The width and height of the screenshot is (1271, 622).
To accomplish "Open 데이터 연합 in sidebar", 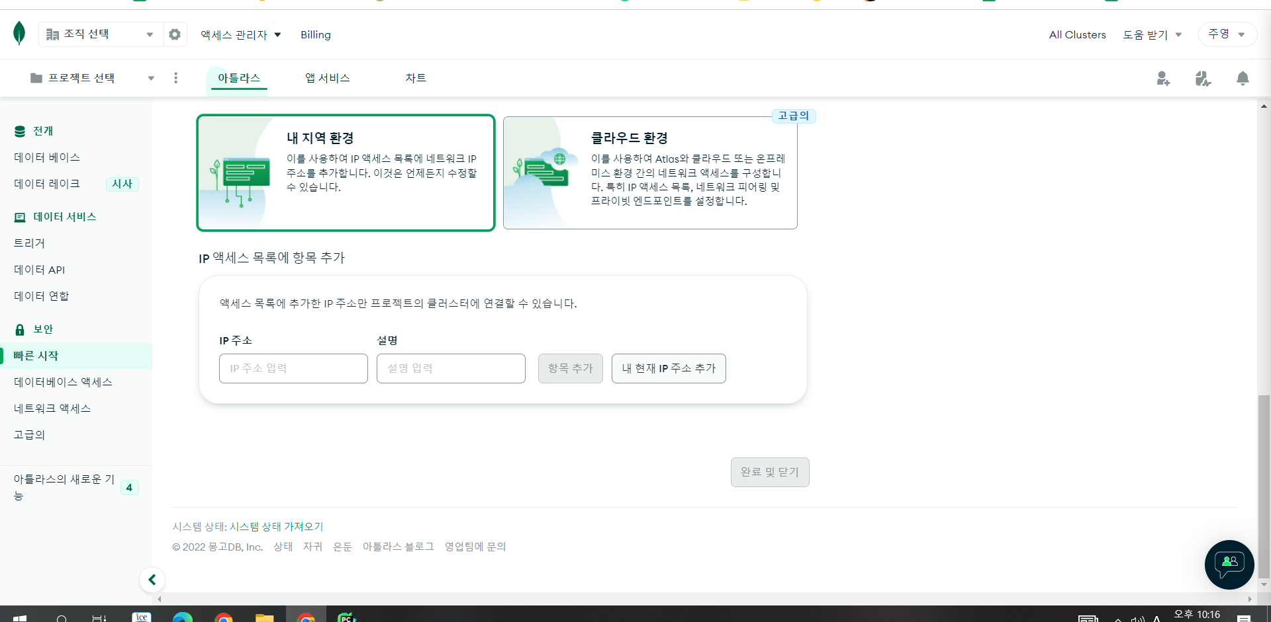I will tap(41, 296).
